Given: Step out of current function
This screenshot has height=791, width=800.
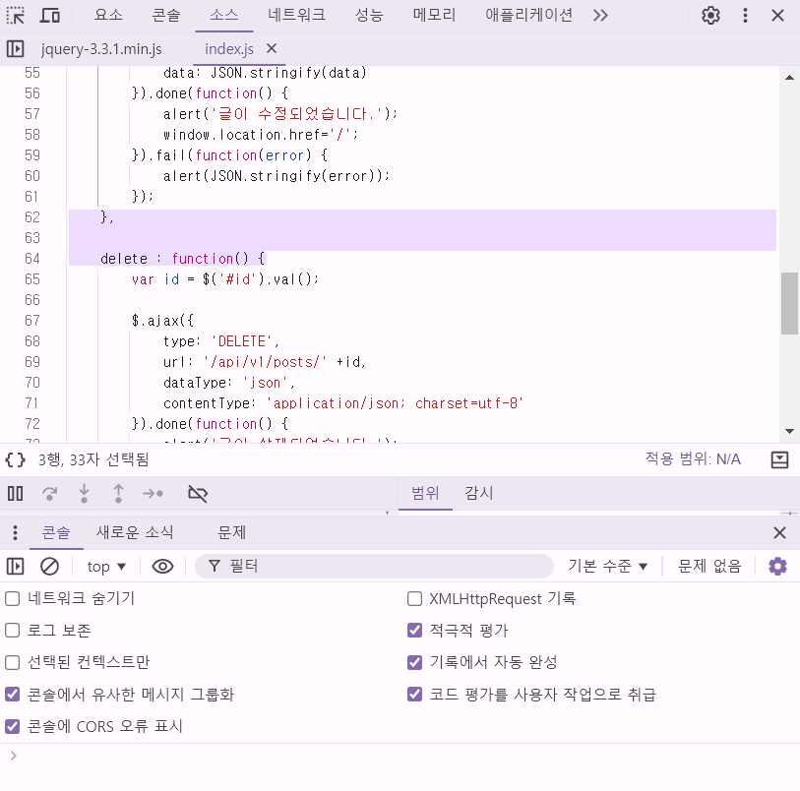Looking at the screenshot, I should [118, 493].
